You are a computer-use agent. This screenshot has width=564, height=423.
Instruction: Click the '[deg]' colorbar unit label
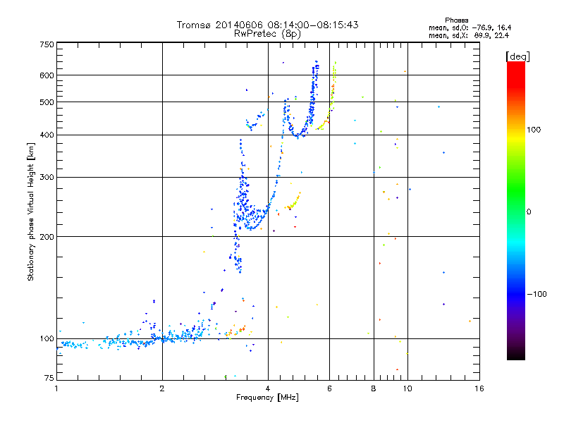[517, 56]
